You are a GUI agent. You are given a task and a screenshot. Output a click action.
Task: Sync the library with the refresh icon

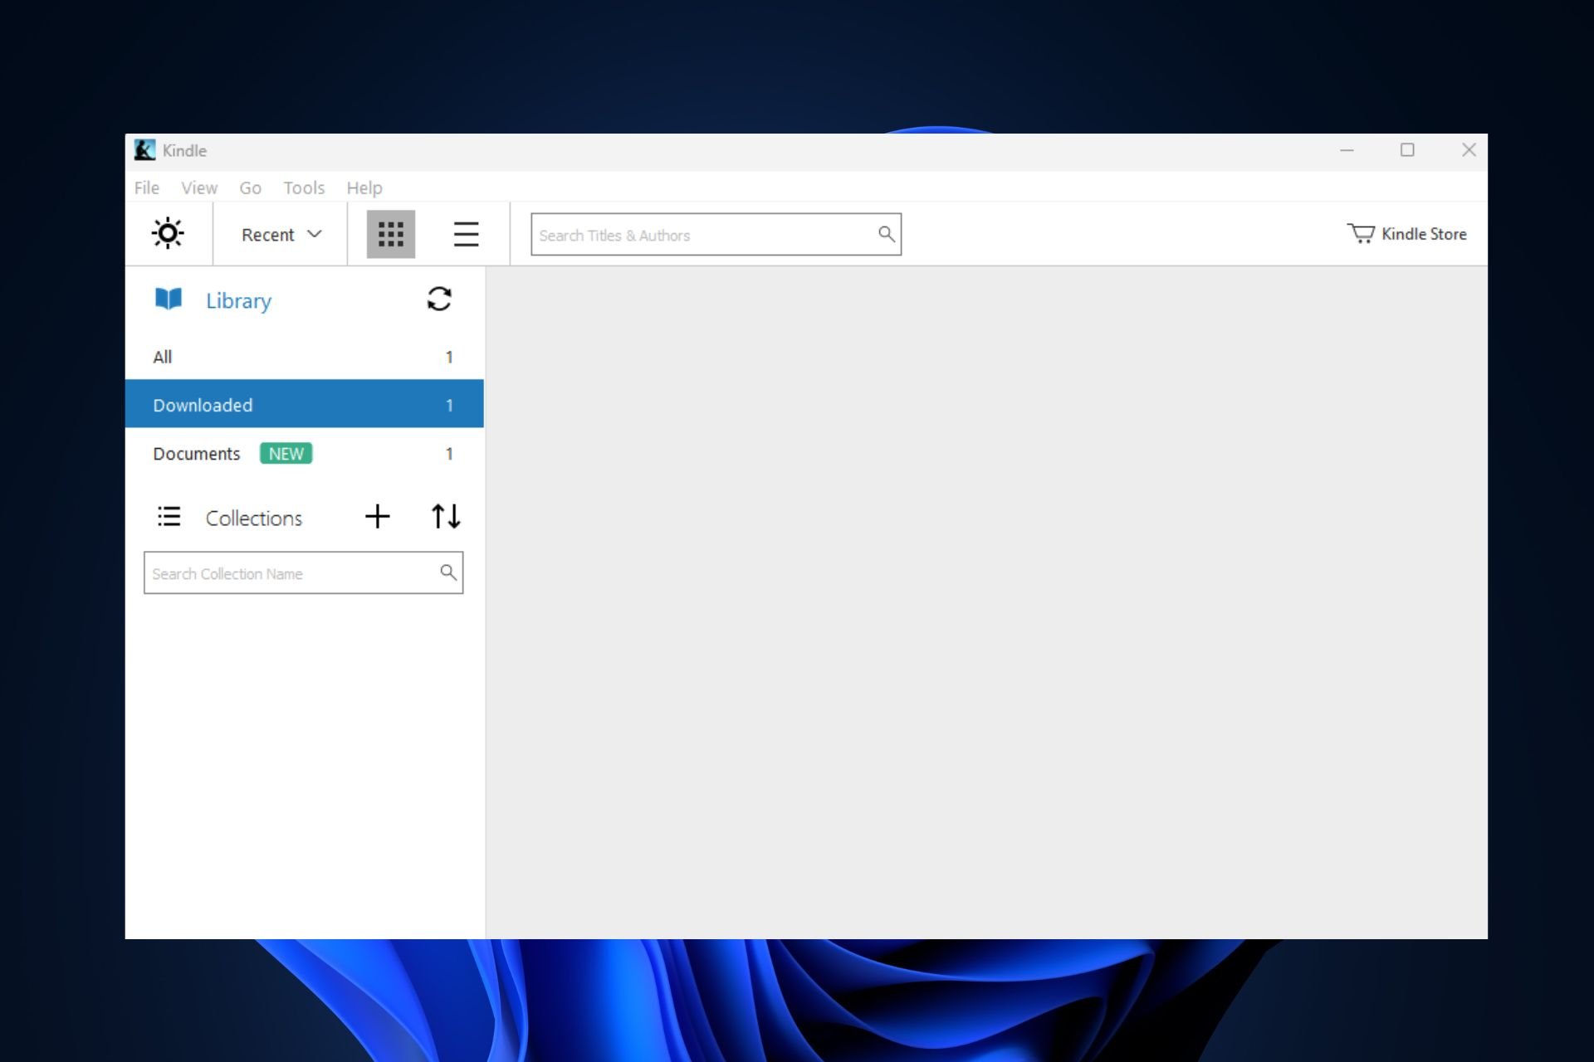pos(439,299)
